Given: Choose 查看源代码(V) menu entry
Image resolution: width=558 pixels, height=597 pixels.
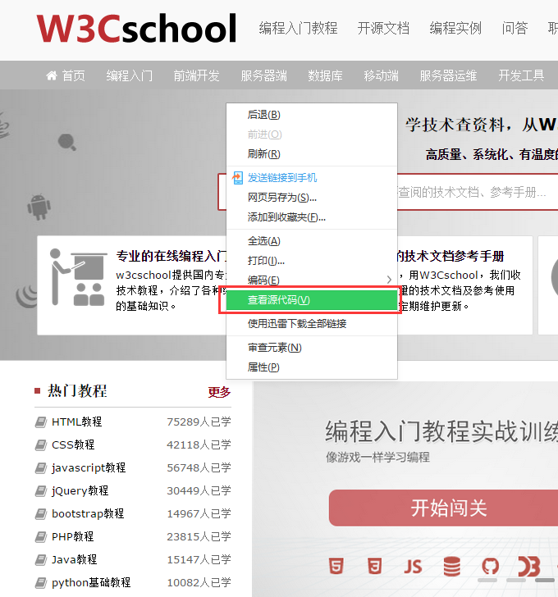Looking at the screenshot, I should point(312,300).
